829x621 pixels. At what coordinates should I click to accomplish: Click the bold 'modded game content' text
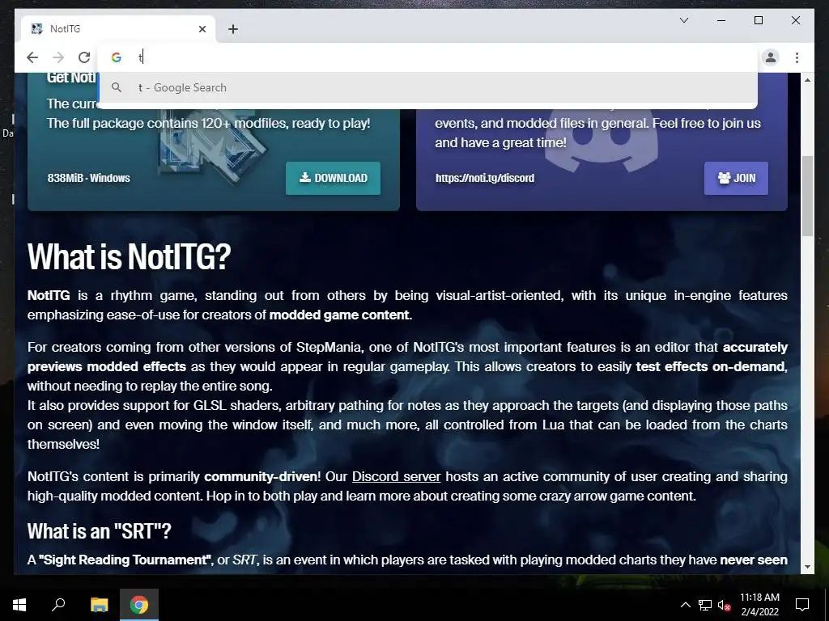point(339,315)
